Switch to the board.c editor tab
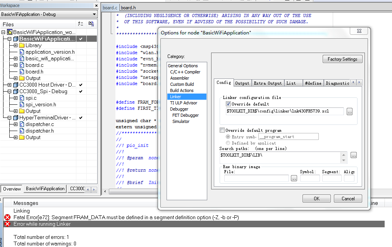This screenshot has width=392, height=247. coord(110,7)
